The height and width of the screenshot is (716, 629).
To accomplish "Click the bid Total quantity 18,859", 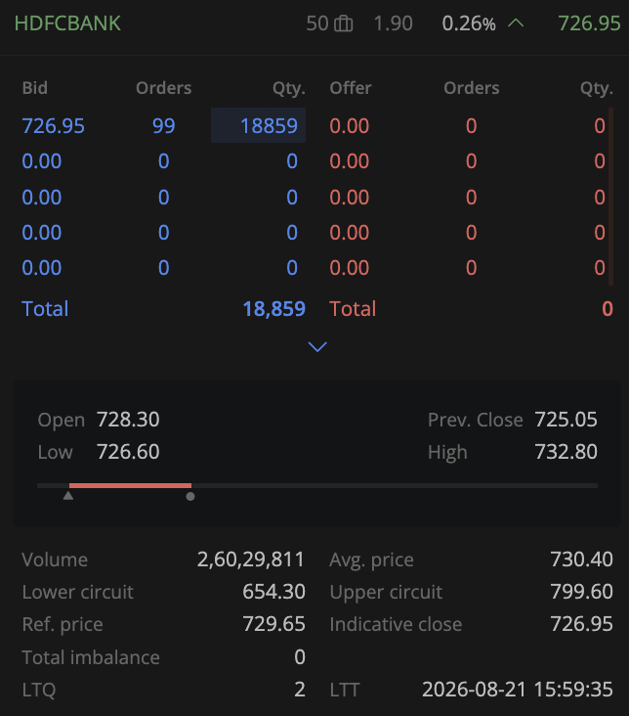I will [274, 309].
